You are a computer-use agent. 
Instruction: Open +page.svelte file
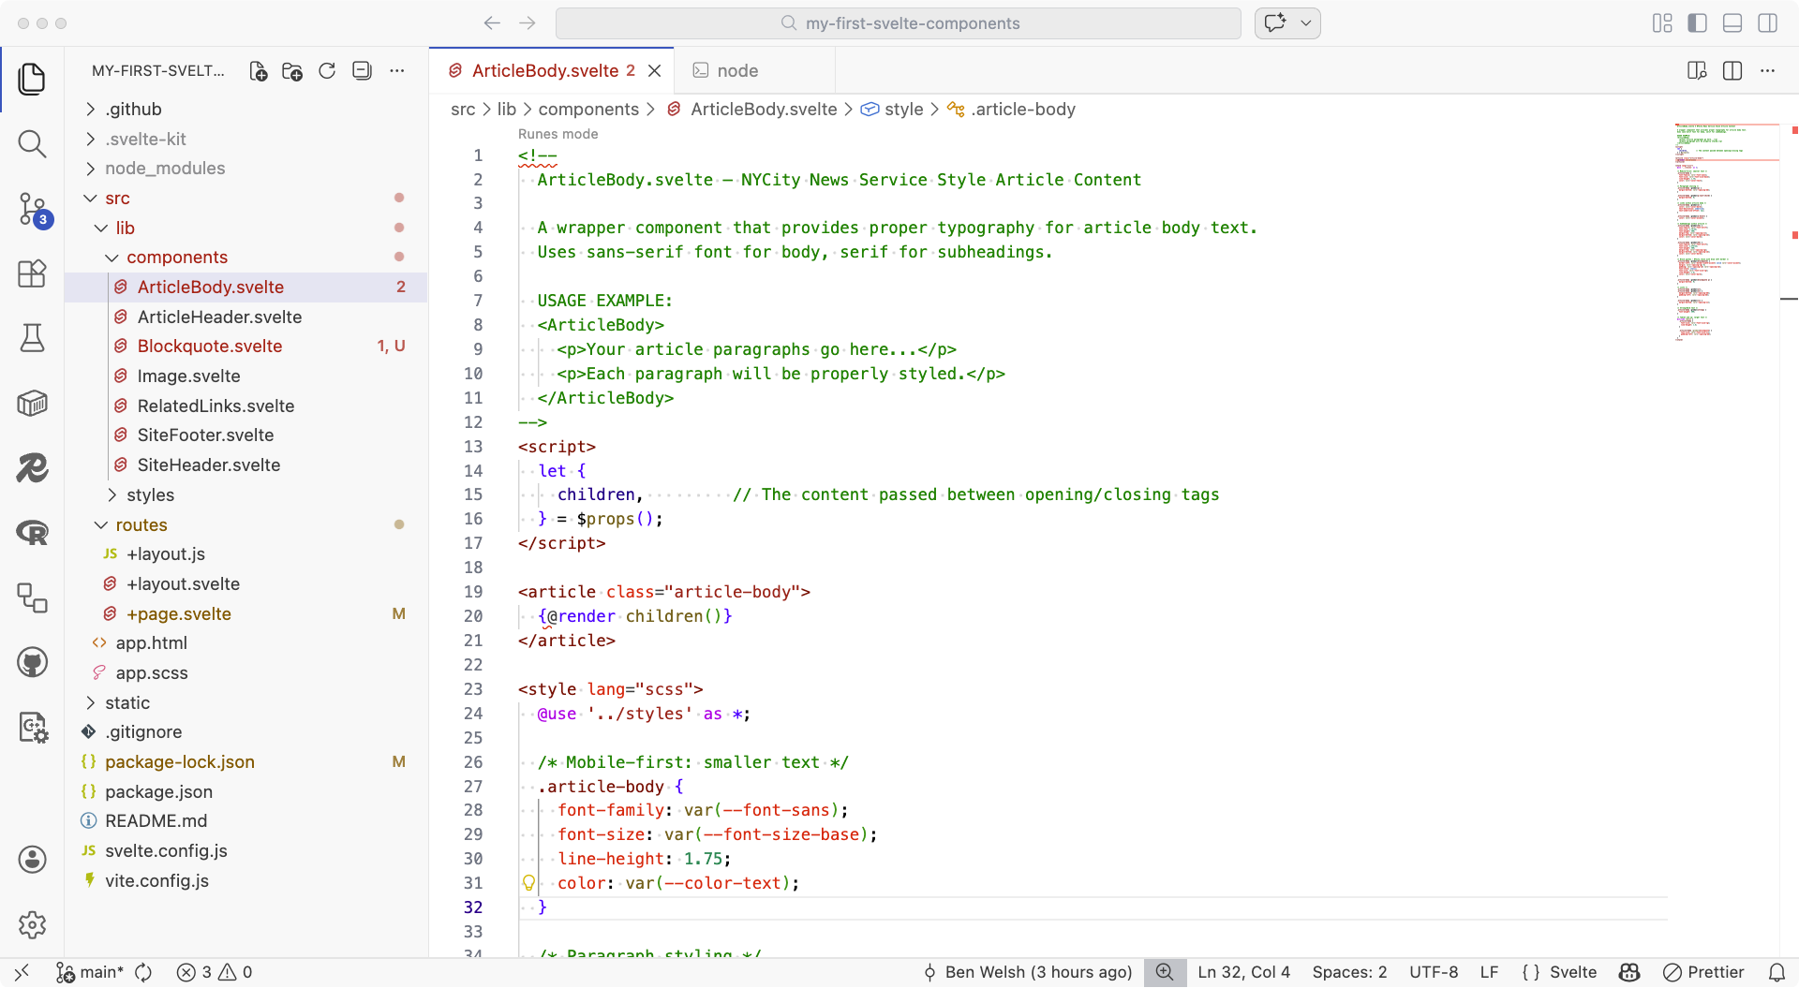(245, 614)
